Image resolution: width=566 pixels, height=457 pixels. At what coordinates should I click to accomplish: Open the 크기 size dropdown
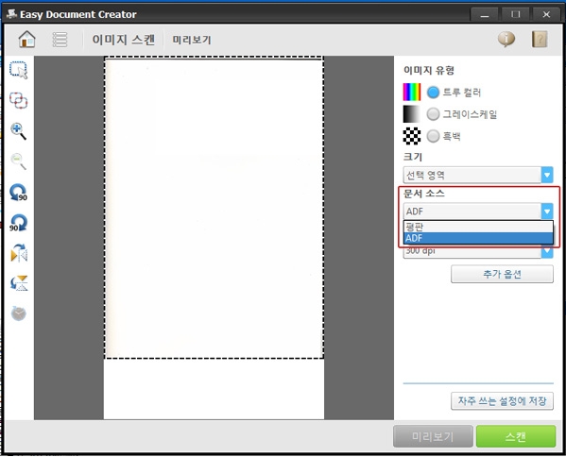click(478, 175)
